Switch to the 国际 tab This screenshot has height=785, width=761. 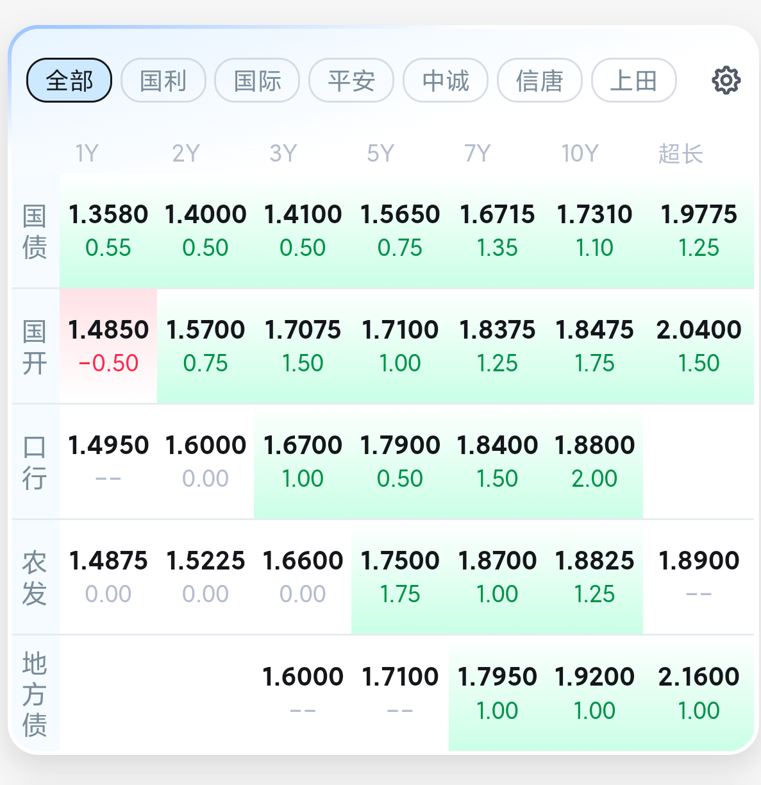(257, 81)
